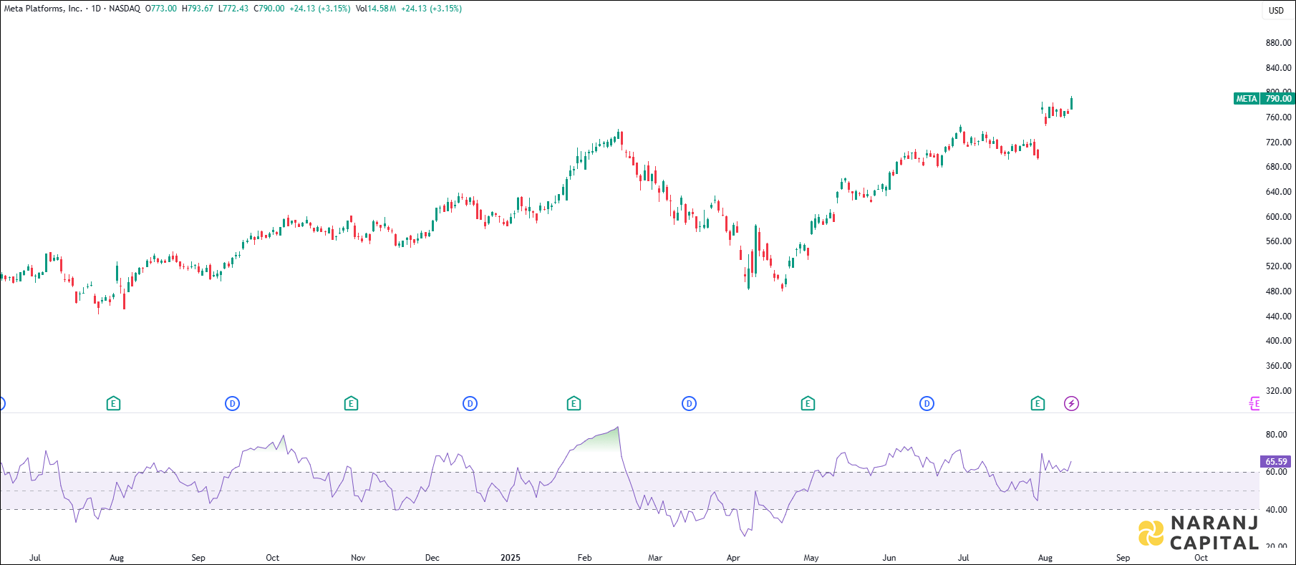This screenshot has height=565, width=1296.
Task: Click the 2025 year label on time axis
Action: coord(511,558)
